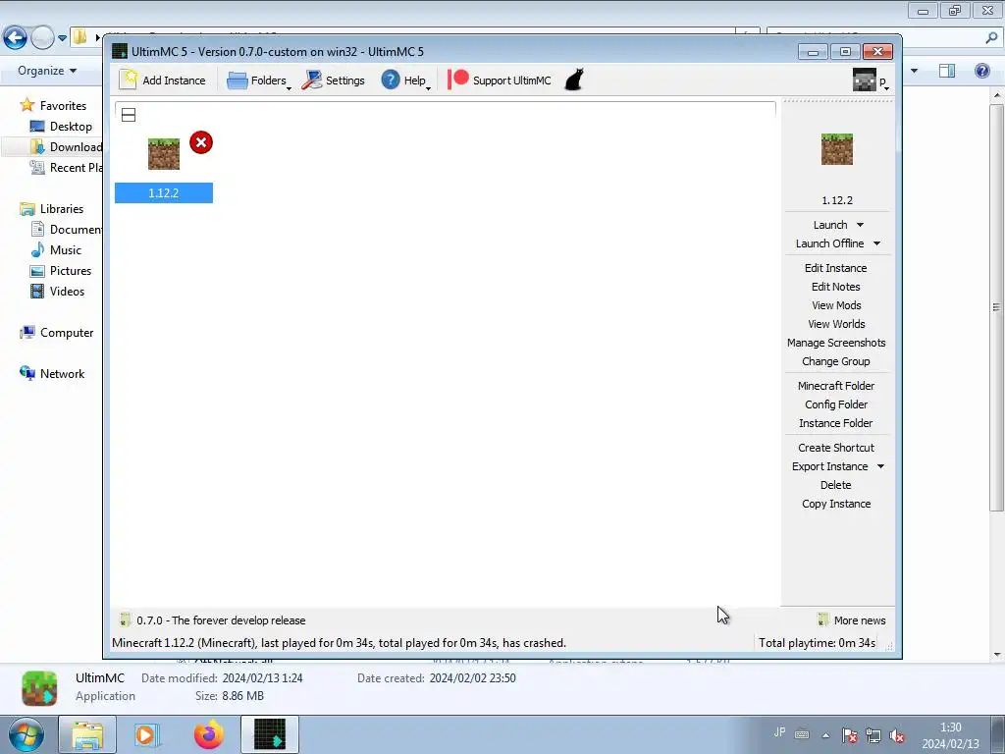Click the Explorer vertical scrollbar
Image resolution: width=1005 pixels, height=754 pixels.
(x=997, y=307)
